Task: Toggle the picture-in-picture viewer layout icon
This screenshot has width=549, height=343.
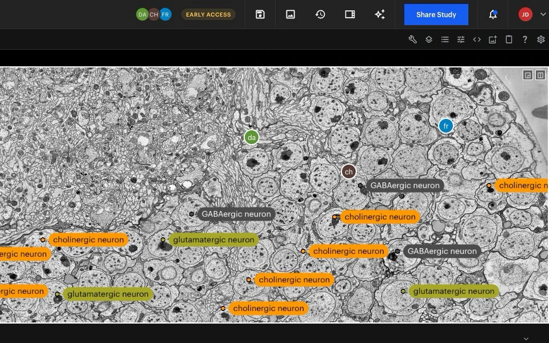Action: (x=528, y=75)
